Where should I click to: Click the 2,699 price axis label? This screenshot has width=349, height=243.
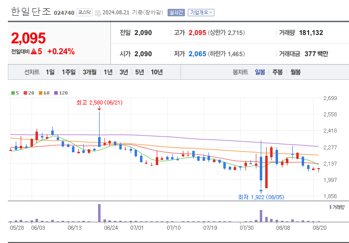(330, 98)
